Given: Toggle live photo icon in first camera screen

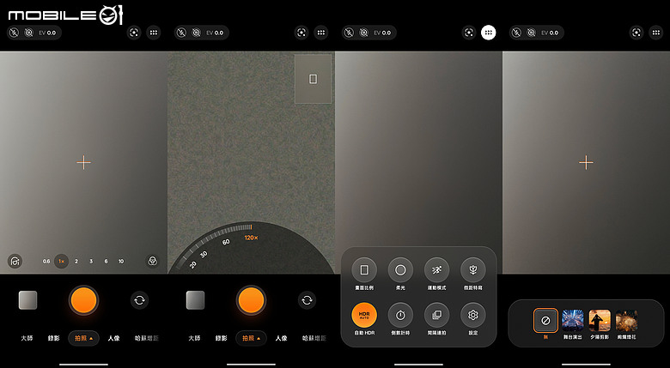Looking at the screenshot, I should pos(28,33).
